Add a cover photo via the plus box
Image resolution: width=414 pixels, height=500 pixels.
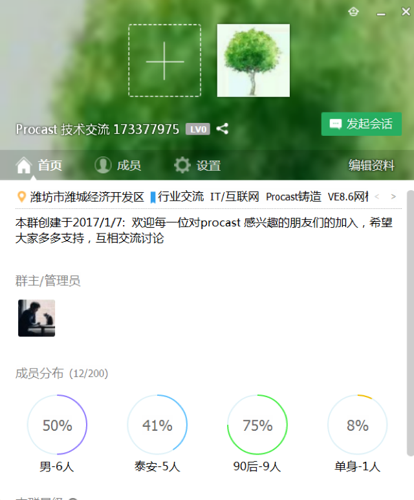tap(164, 60)
